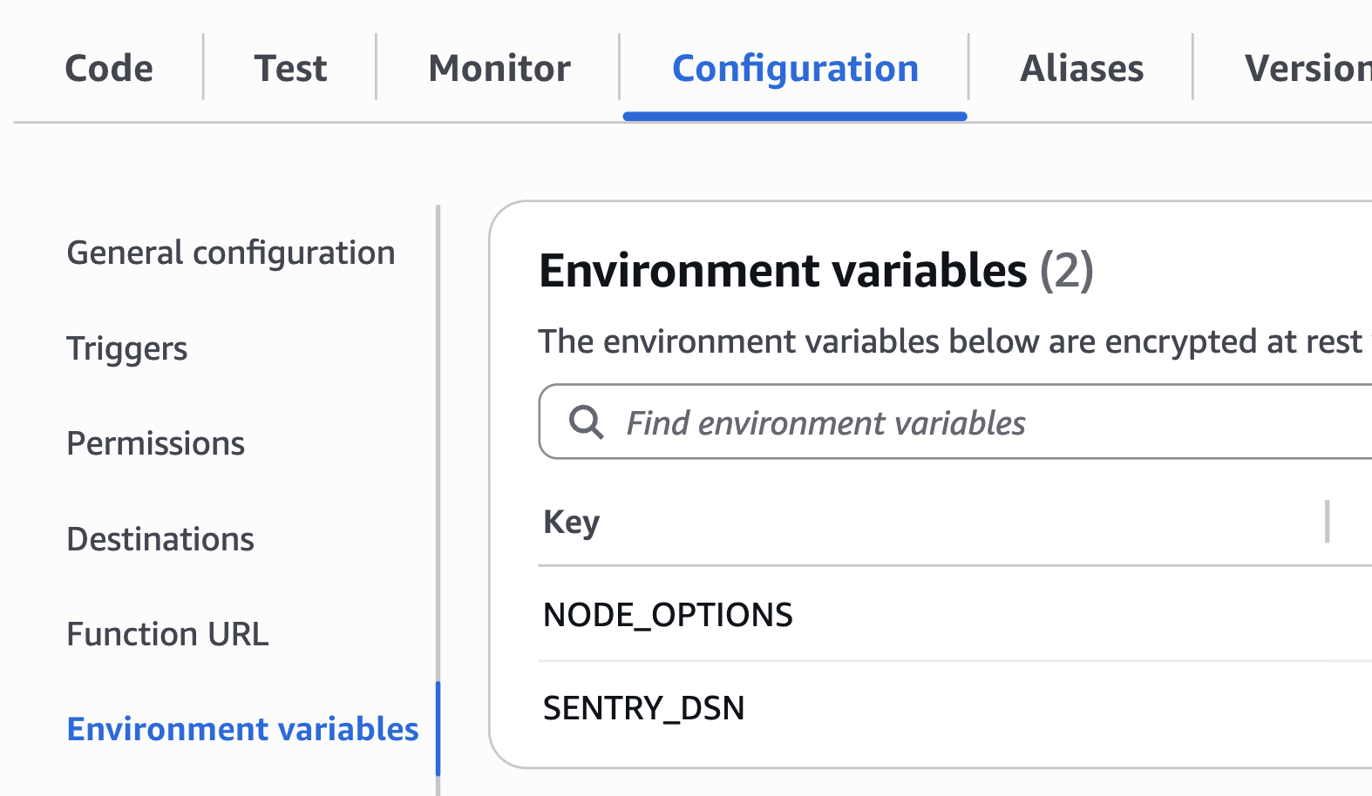
Task: Select the SENTRY_DSN variable row
Action: 643,708
